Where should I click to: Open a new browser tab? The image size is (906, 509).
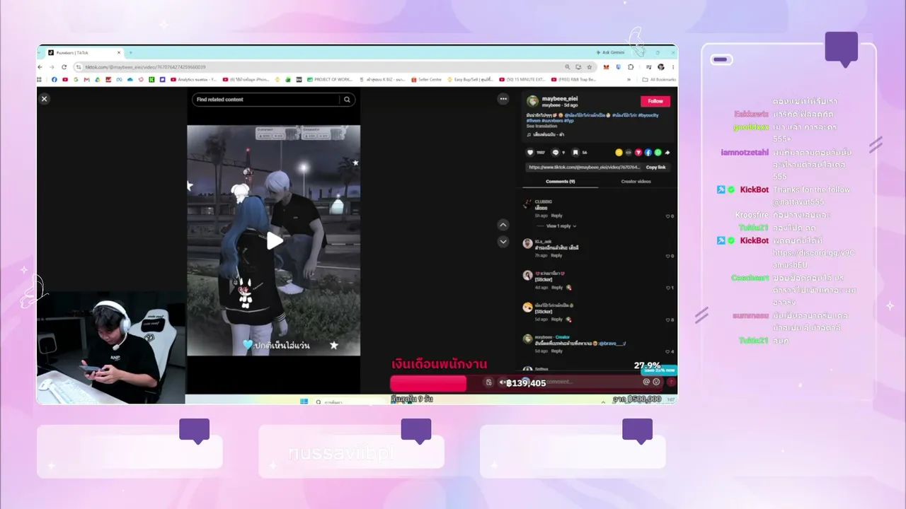click(130, 53)
